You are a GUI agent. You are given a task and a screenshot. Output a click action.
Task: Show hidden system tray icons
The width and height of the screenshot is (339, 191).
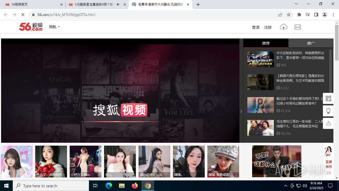(286, 186)
